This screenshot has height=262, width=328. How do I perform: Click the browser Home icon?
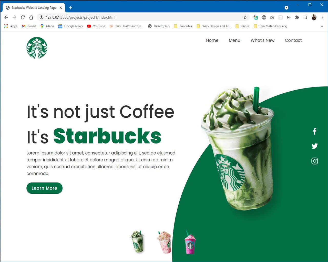click(31, 17)
